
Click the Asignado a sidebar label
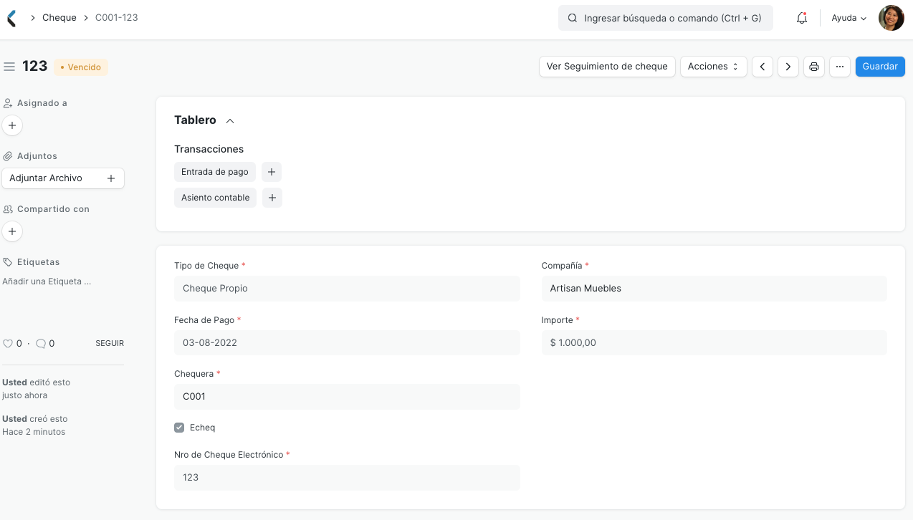(x=42, y=103)
